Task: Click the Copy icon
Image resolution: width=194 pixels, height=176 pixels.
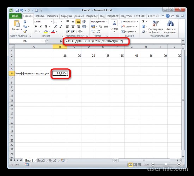Action: (x=25, y=26)
